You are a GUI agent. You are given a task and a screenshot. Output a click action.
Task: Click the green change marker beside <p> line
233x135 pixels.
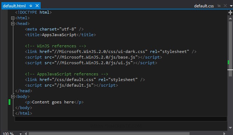point(9,102)
